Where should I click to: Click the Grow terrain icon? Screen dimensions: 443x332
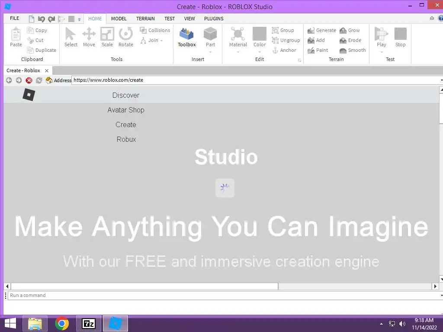coord(343,30)
